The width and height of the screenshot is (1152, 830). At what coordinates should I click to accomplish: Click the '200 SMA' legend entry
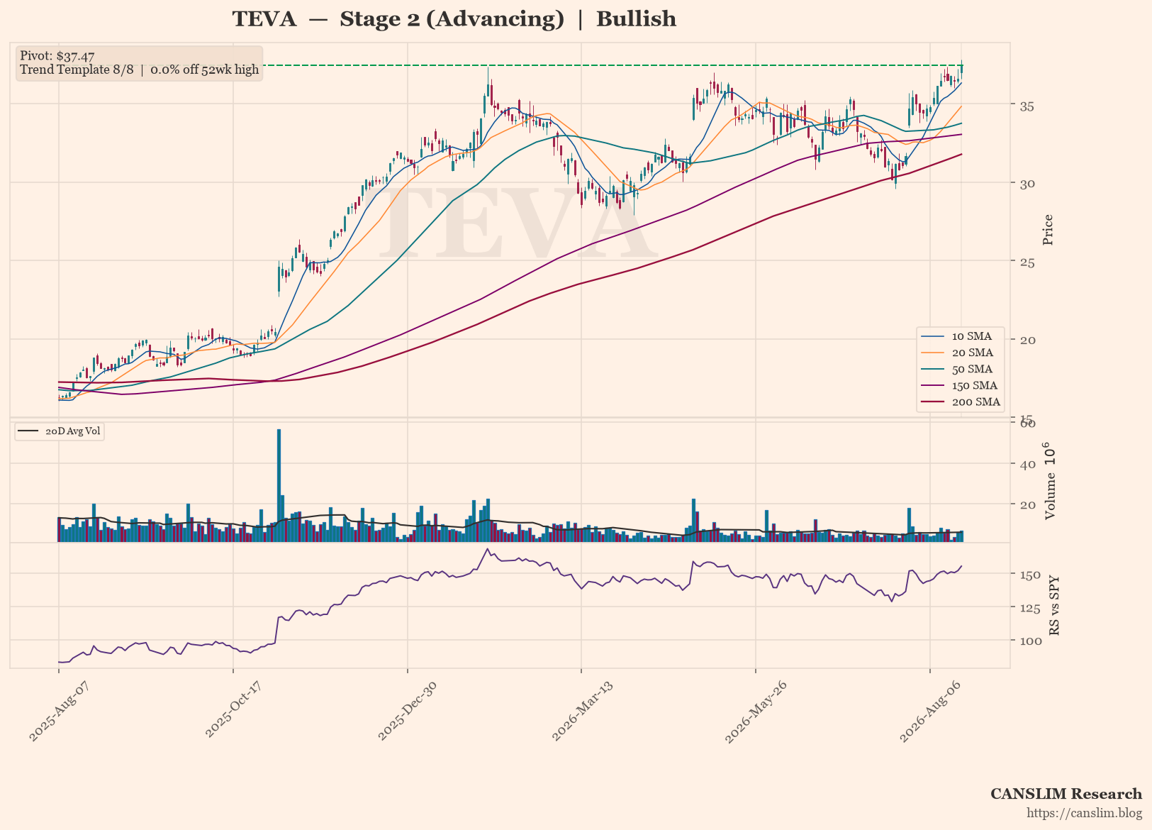(959, 402)
